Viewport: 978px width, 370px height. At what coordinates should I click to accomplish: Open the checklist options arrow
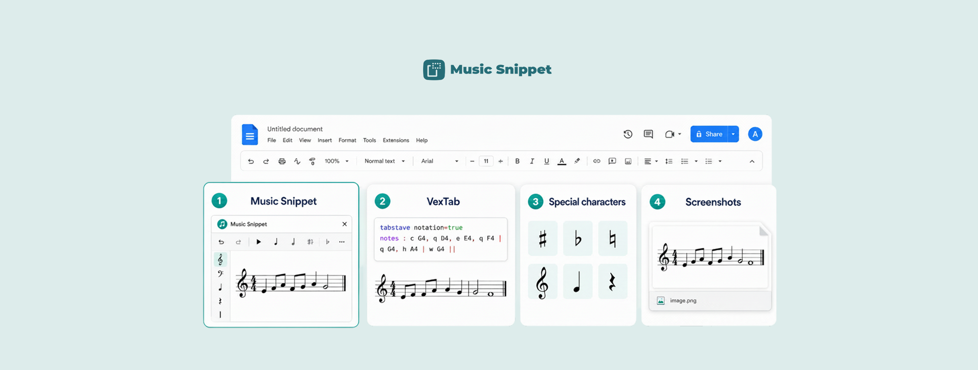pyautogui.click(x=696, y=161)
